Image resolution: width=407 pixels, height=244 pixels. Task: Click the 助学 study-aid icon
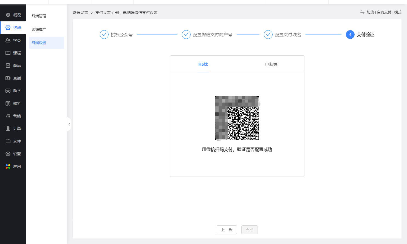pos(8,91)
